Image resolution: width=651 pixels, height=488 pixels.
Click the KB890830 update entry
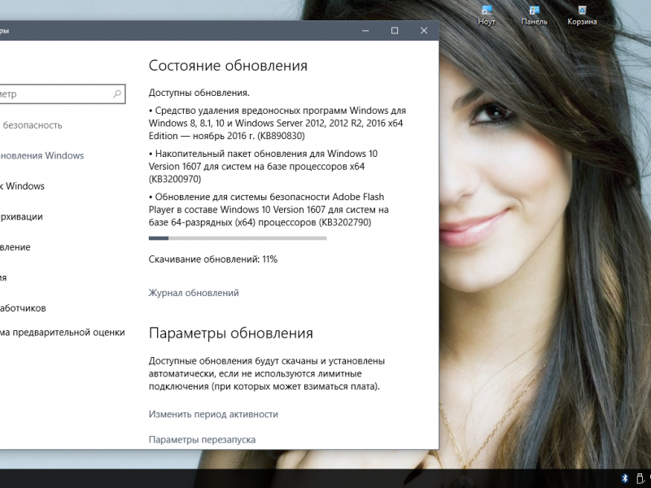(277, 124)
